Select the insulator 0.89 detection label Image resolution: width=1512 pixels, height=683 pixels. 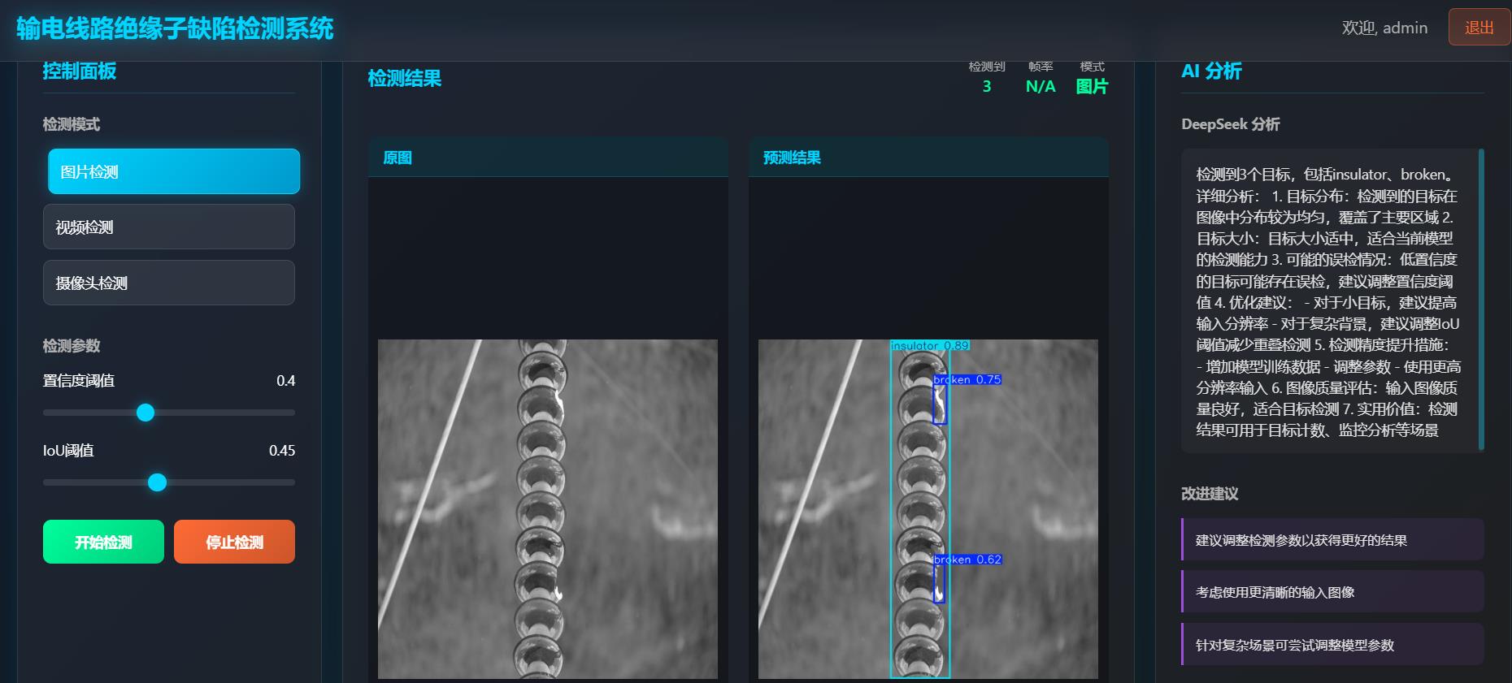pos(930,345)
